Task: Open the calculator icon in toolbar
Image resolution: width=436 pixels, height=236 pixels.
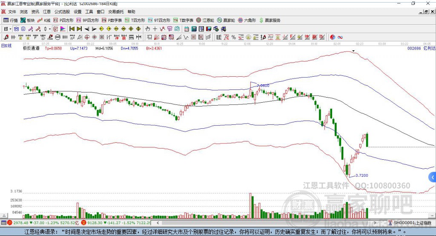Action: coord(194,29)
